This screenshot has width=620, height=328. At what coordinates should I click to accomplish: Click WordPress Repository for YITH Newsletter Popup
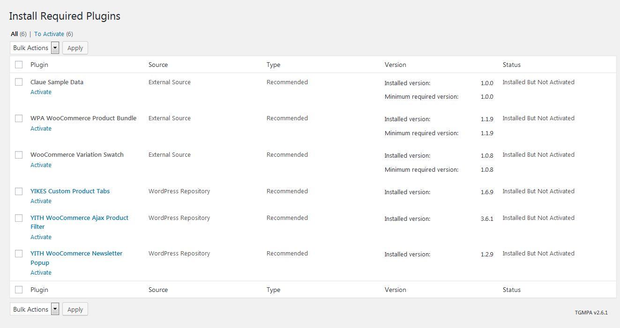(179, 253)
